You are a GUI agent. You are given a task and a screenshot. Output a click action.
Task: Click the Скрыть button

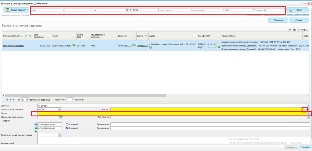299,20
